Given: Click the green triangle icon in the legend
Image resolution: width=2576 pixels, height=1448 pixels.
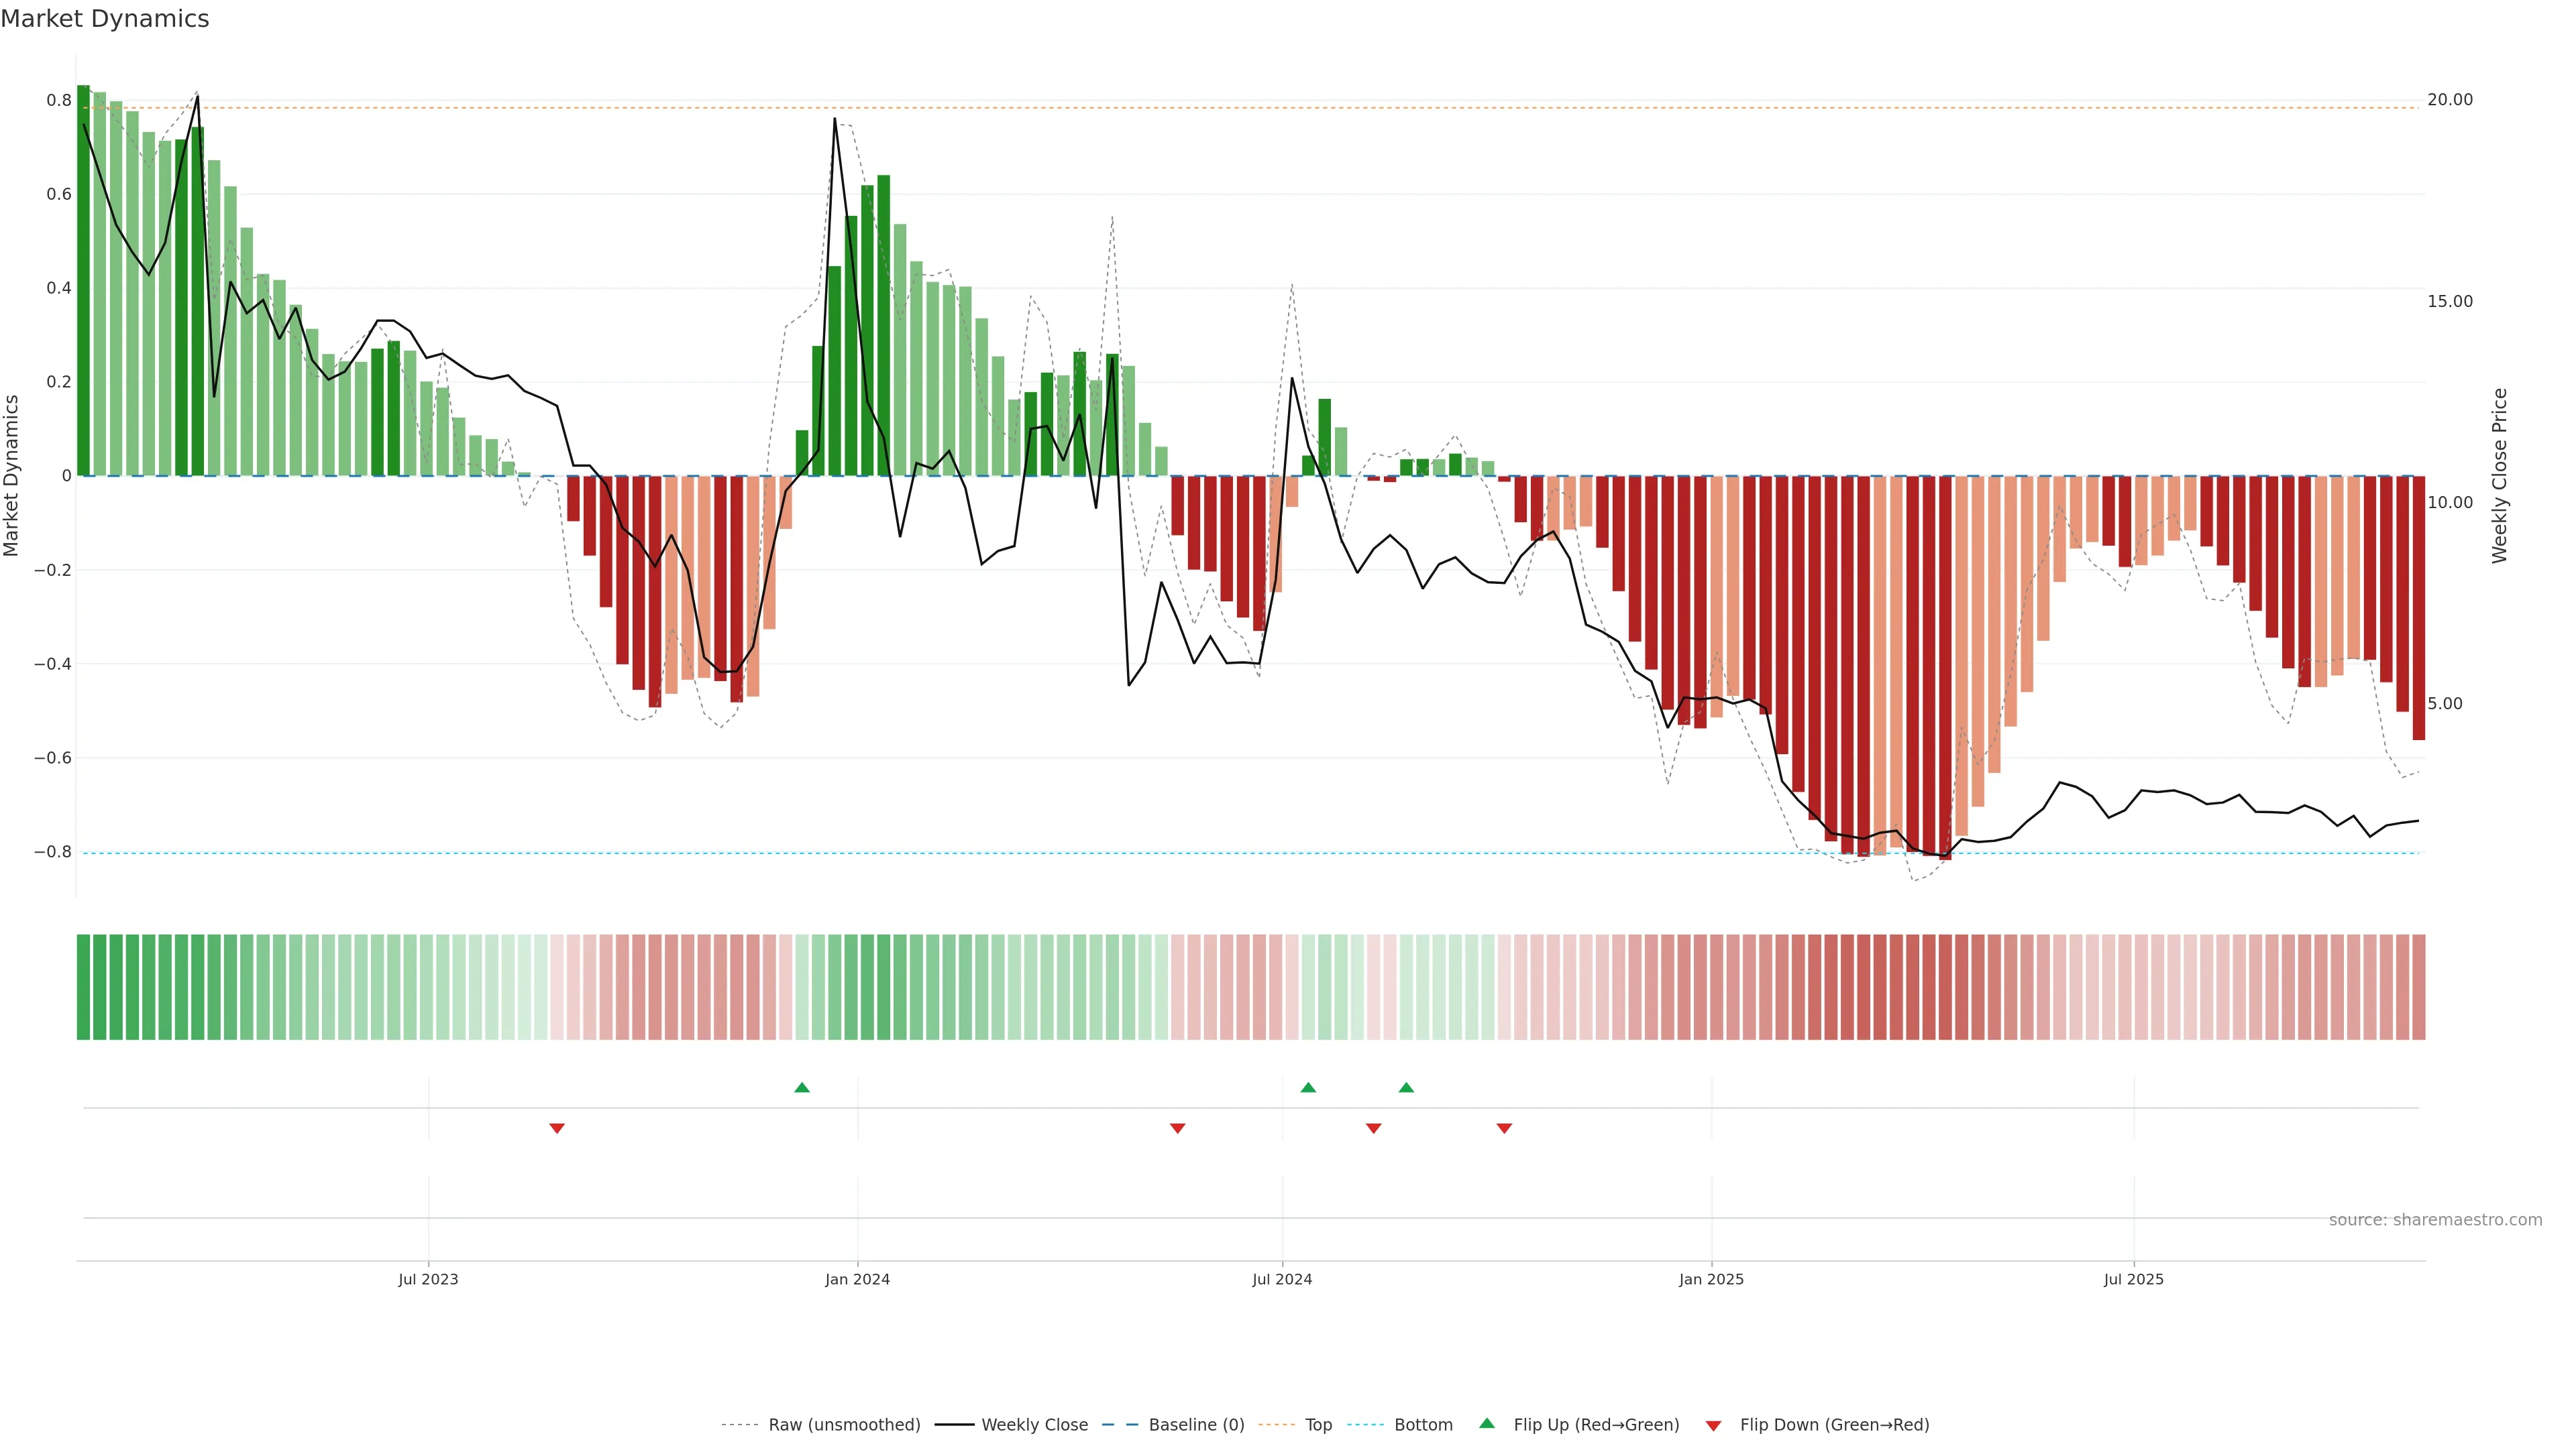Looking at the screenshot, I should (1487, 1423).
